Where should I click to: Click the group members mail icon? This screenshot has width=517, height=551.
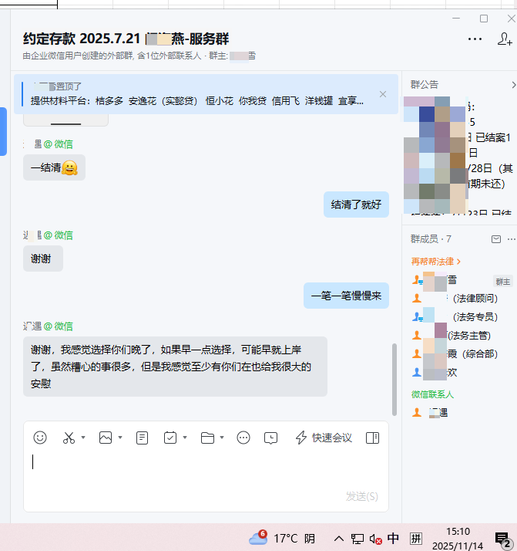[x=496, y=239]
